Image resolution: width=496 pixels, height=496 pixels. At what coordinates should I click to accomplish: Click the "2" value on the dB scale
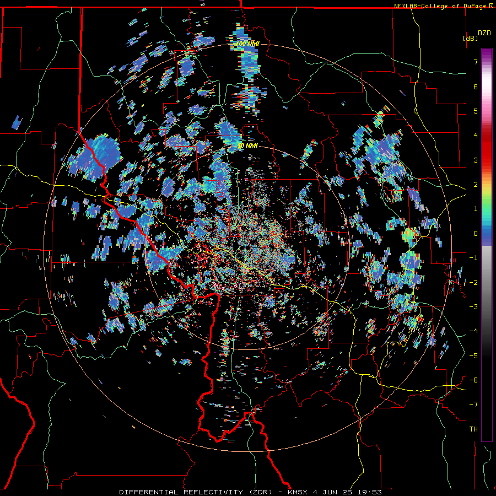[476, 185]
